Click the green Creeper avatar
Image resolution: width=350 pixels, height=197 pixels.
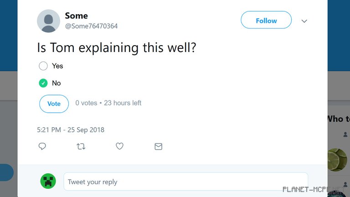click(48, 181)
